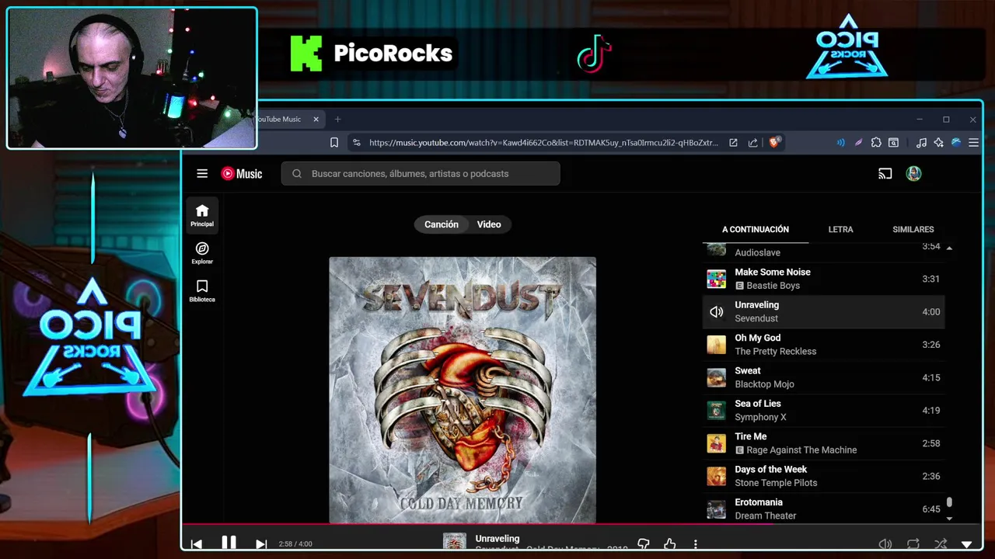The width and height of the screenshot is (995, 559).
Task: Click the browser sidebar panel icon
Action: click(894, 143)
